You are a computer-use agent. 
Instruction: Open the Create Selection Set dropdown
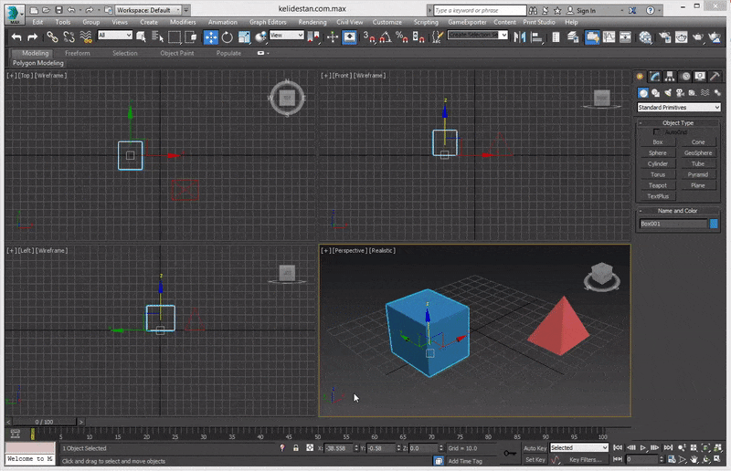pos(477,35)
